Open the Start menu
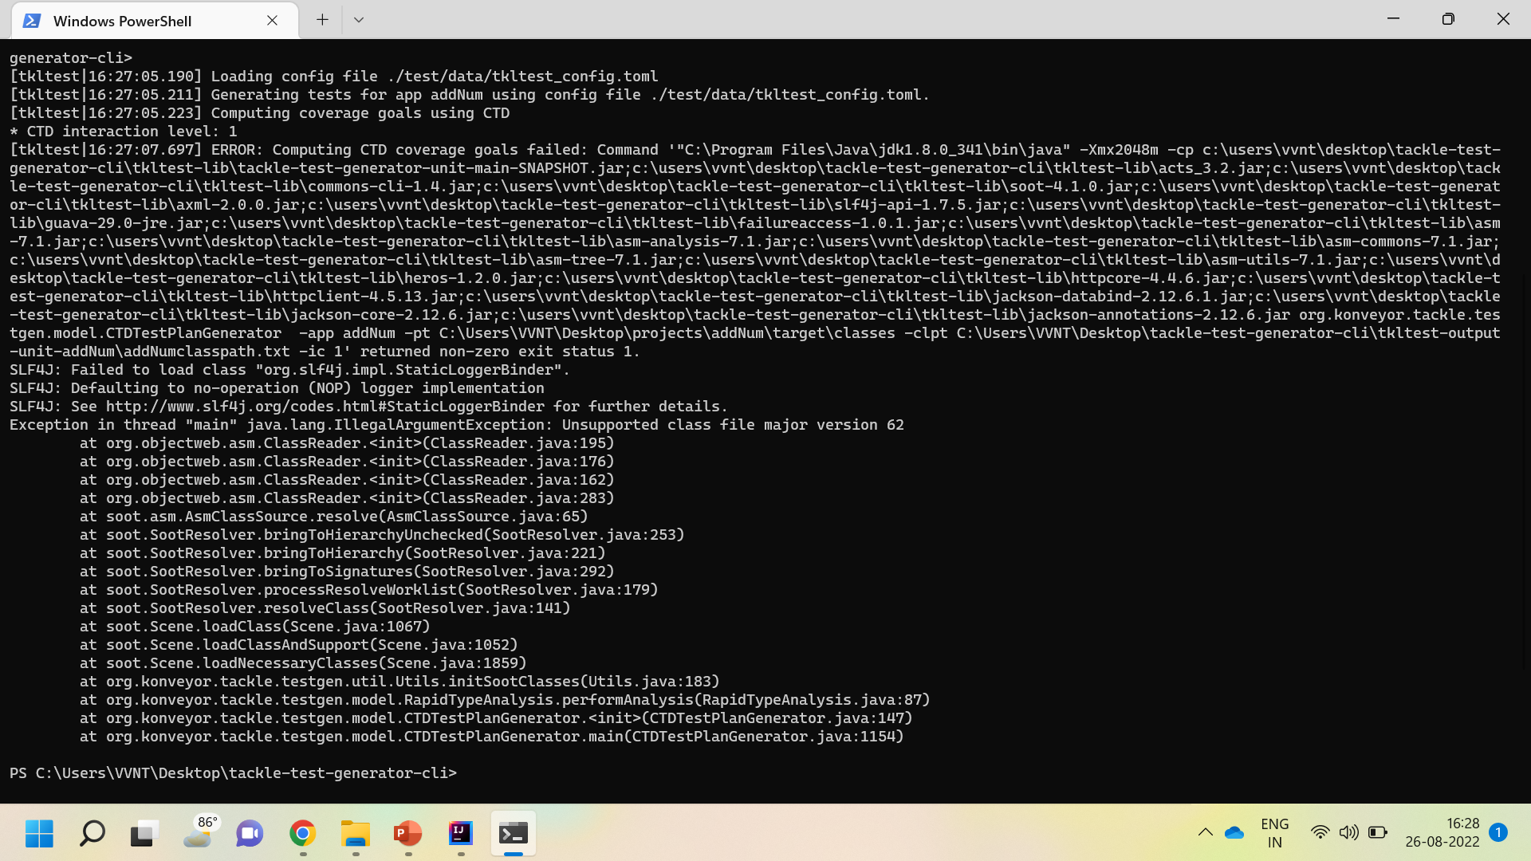1531x861 pixels. (38, 833)
